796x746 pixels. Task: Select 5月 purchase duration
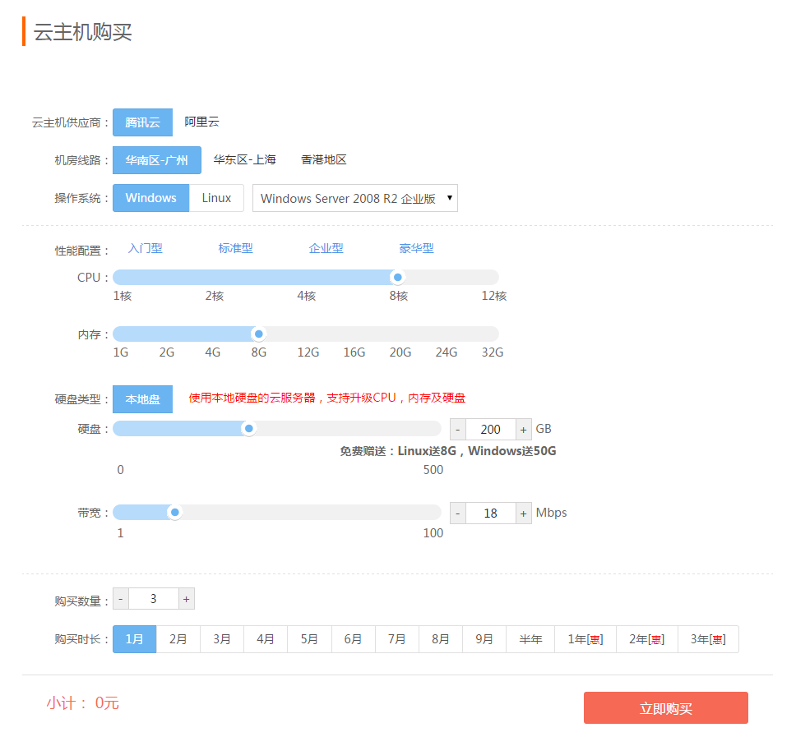[309, 639]
